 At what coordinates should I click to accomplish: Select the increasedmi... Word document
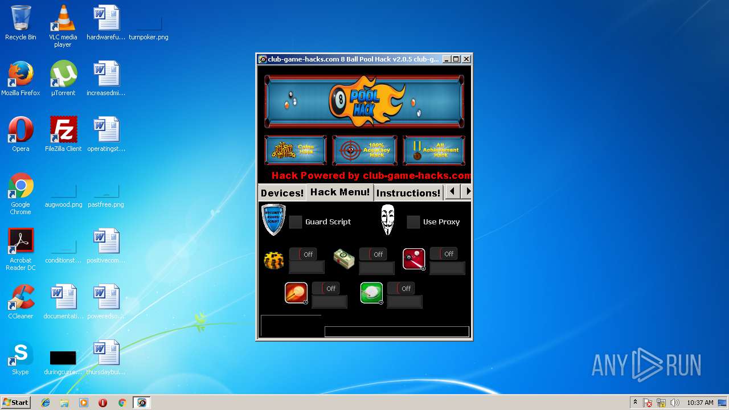pos(106,79)
